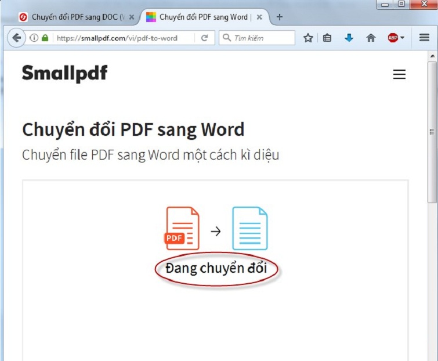Click the green padlock security icon
Screen dimensions: 438x361
(45, 38)
